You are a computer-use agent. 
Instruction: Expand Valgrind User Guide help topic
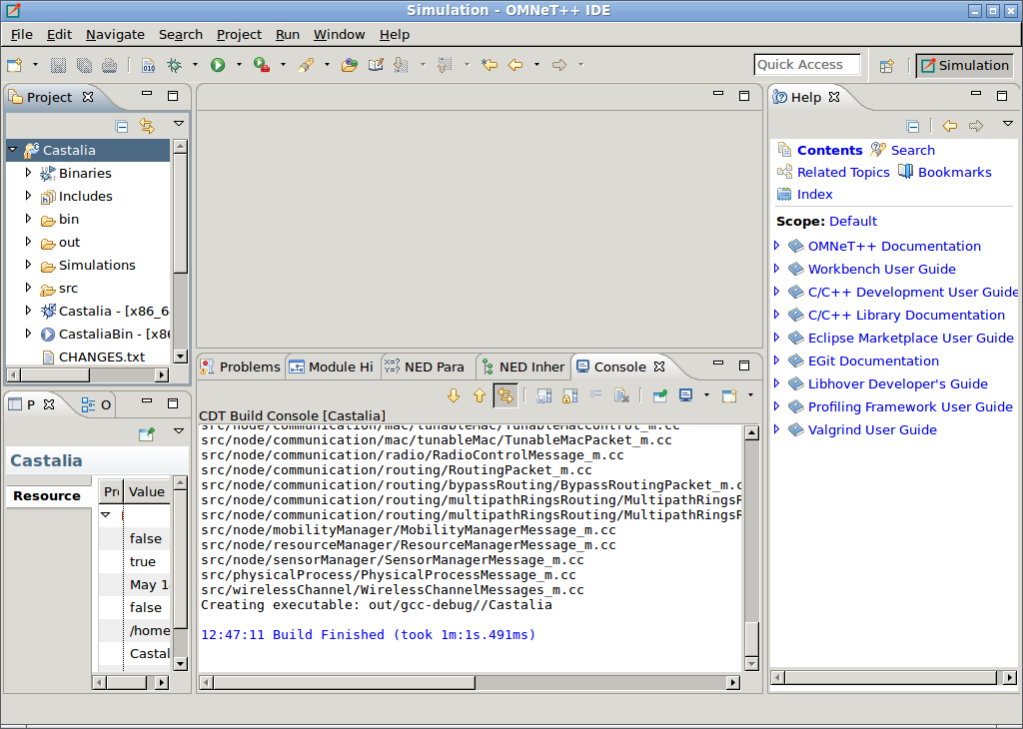776,429
